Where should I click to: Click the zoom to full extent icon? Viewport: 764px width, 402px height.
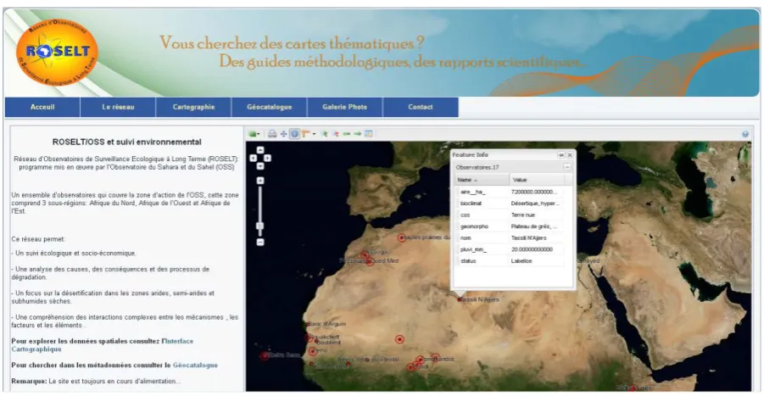369,134
